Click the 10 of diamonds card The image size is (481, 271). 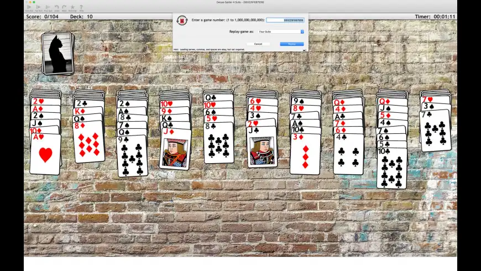[44, 131]
